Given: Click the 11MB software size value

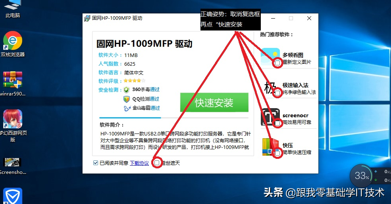Looking at the screenshot, I should (x=131, y=55).
